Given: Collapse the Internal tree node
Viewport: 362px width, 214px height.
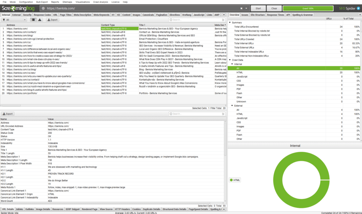Looking at the screenshot, I should tap(232, 64).
